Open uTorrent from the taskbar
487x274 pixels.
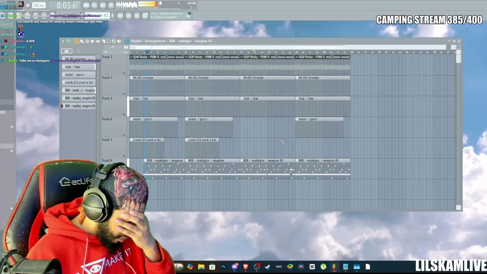pyautogui.click(x=323, y=267)
